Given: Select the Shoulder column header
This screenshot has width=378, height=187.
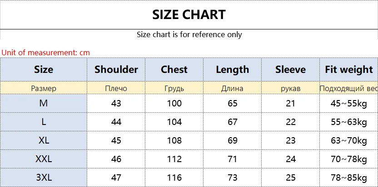Looking at the screenshot, I should pyautogui.click(x=116, y=69).
